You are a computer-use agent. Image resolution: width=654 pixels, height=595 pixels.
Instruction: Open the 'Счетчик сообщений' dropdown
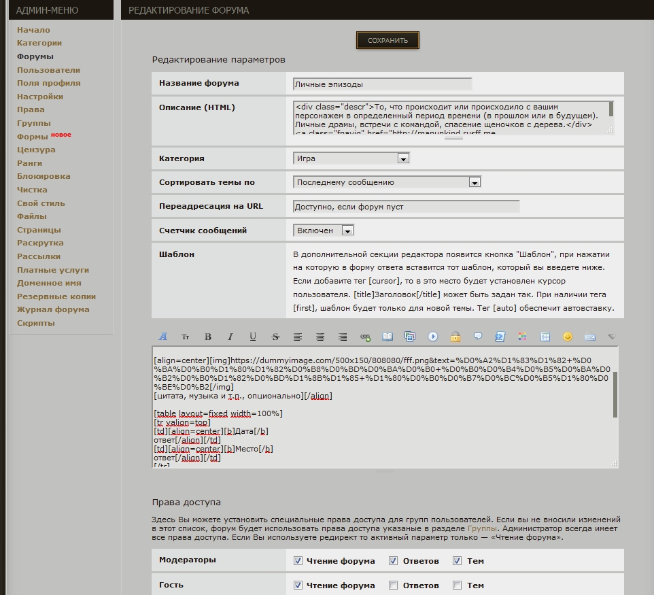[347, 231]
